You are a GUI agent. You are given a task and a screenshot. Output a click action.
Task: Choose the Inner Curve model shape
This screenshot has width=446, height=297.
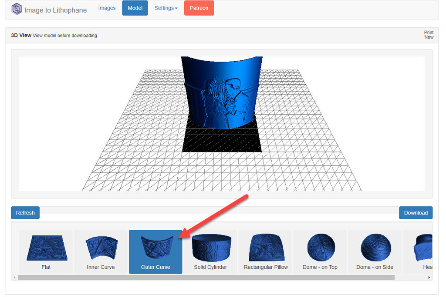click(x=101, y=251)
